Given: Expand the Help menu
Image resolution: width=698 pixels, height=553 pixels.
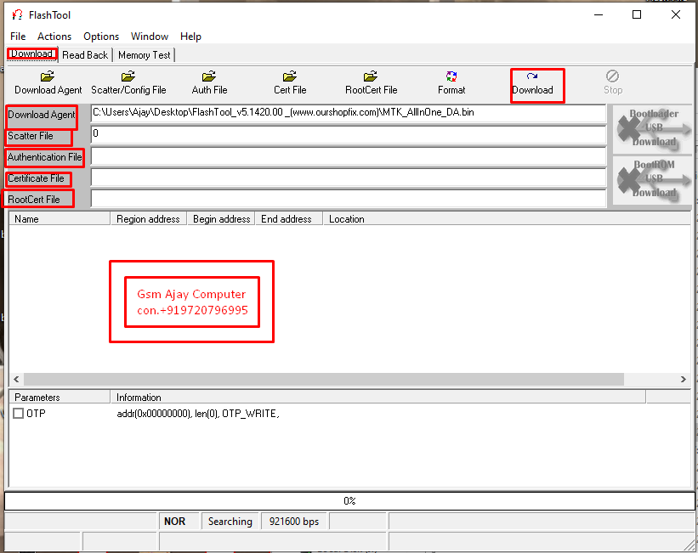Looking at the screenshot, I should (190, 37).
